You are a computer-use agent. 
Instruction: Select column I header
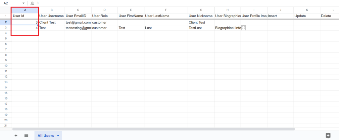[254, 10]
